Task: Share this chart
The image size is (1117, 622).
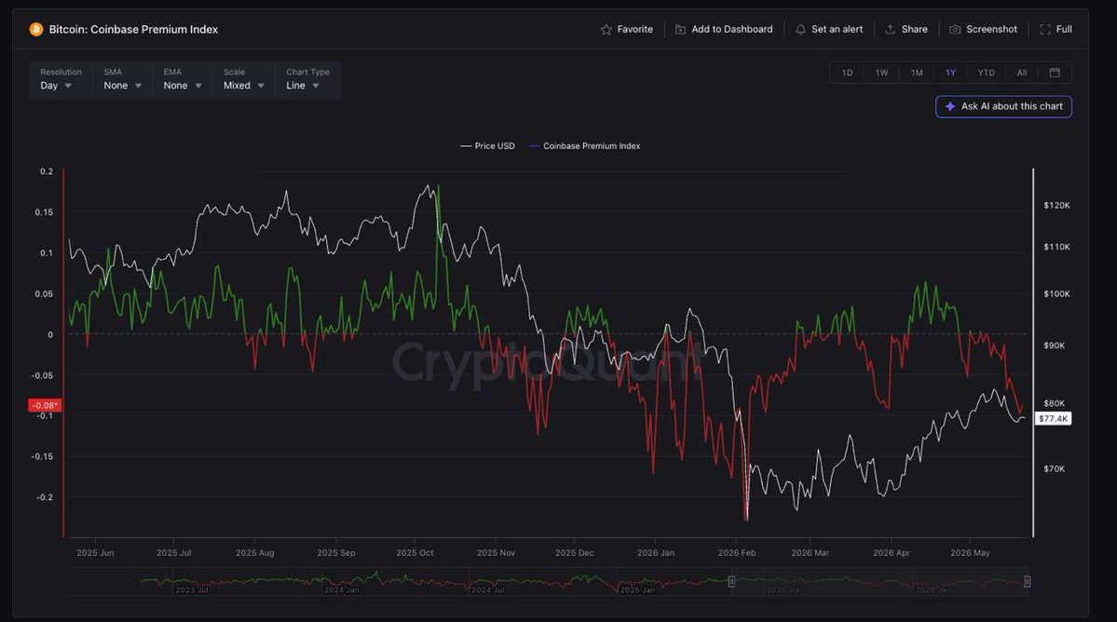Action: (x=906, y=29)
